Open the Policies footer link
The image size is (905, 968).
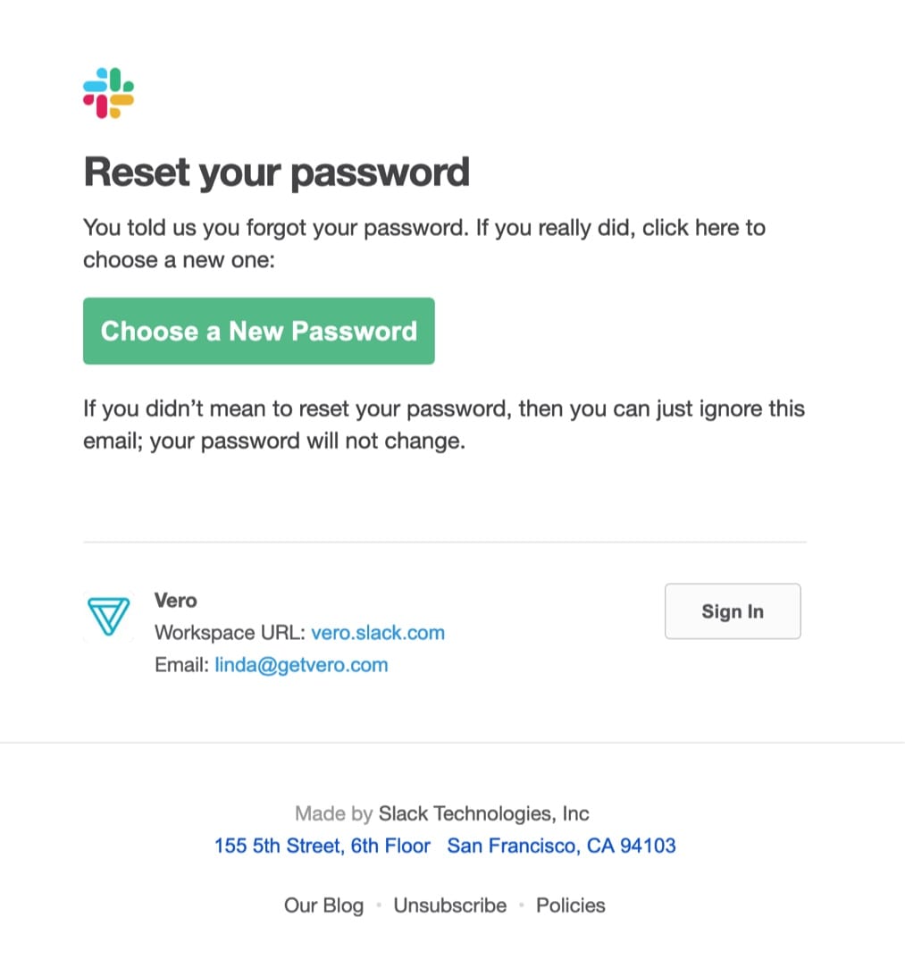point(570,905)
